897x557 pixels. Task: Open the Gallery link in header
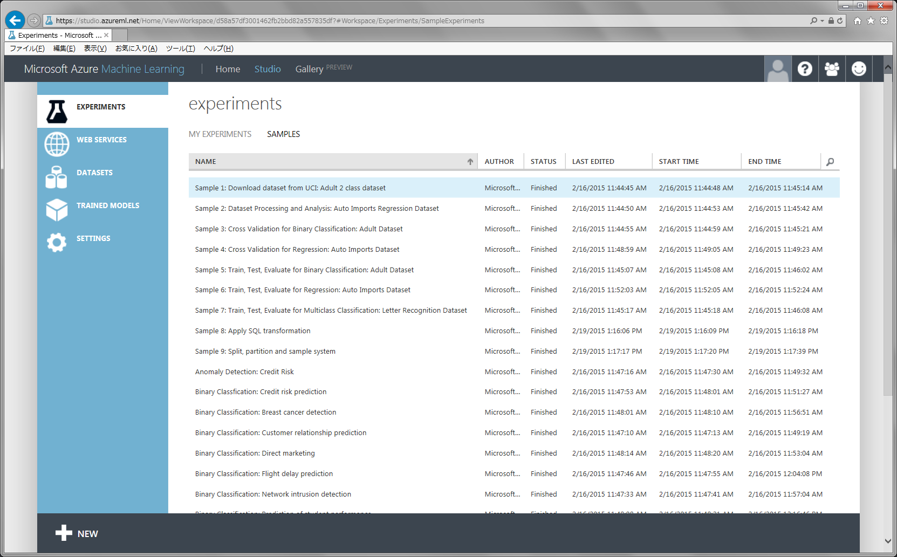[x=309, y=69]
